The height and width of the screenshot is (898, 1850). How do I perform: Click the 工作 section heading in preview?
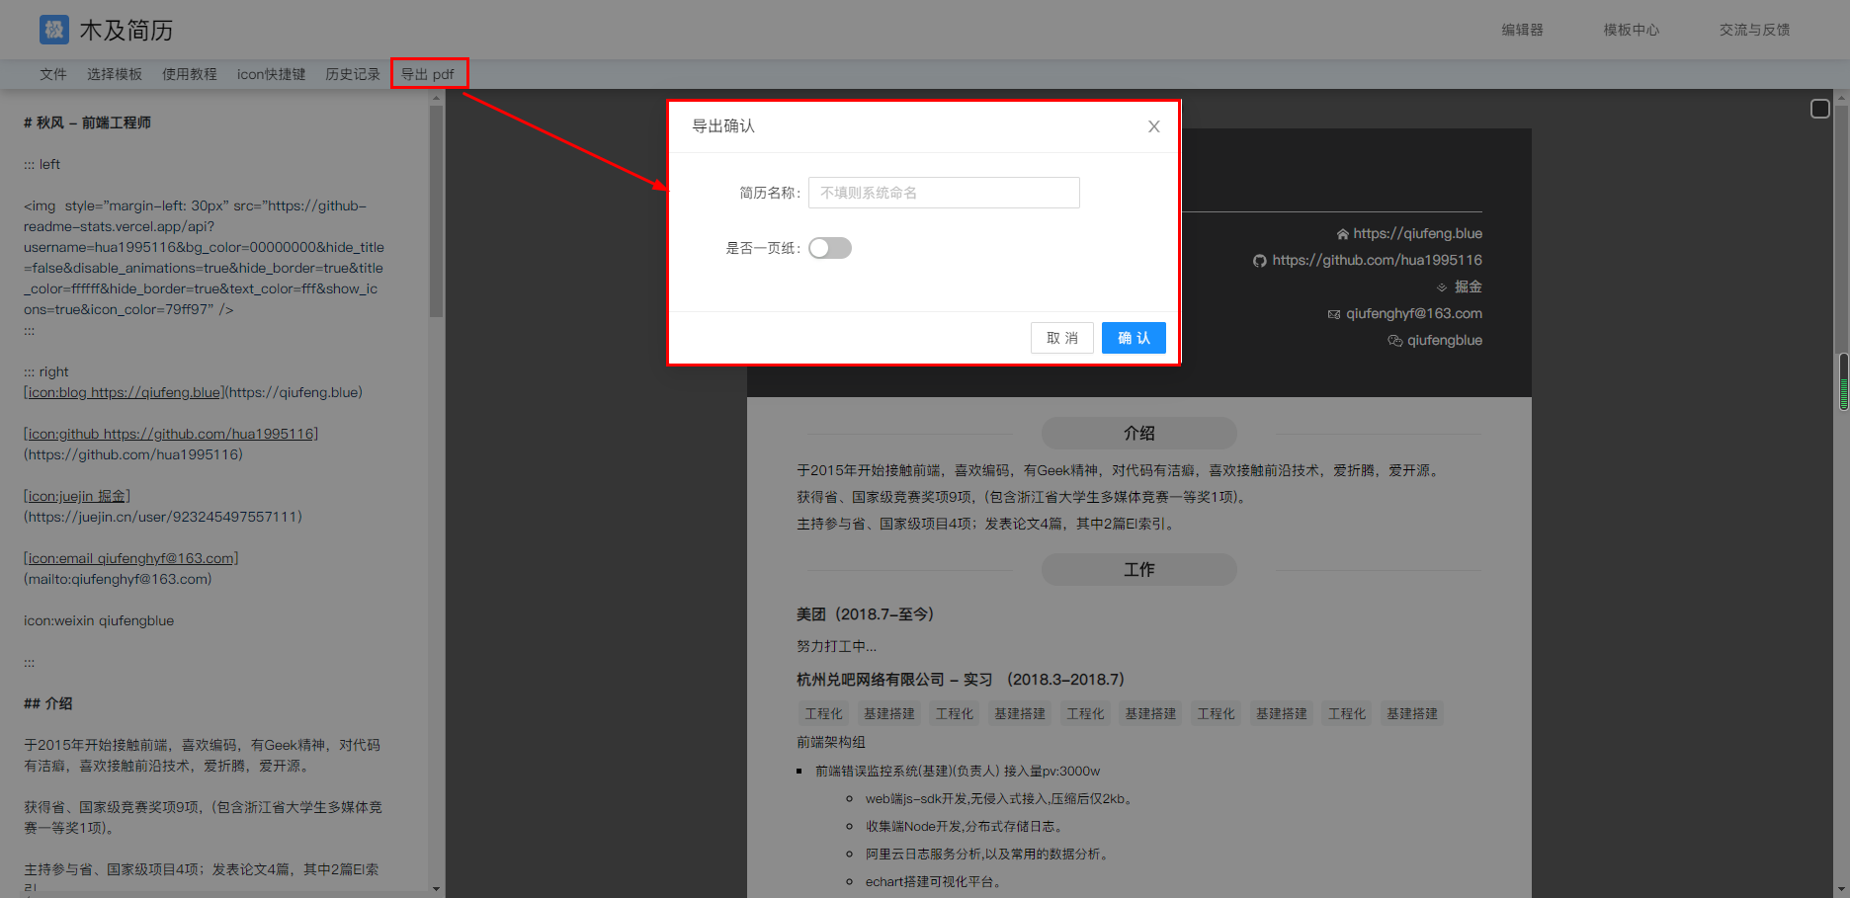point(1139,569)
